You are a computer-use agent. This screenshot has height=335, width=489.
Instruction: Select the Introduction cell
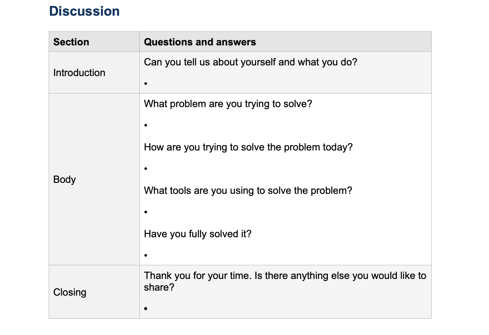[79, 73]
